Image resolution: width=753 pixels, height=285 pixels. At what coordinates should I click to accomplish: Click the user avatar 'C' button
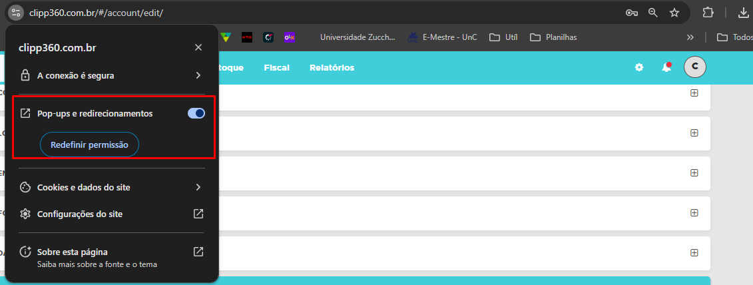tap(695, 67)
